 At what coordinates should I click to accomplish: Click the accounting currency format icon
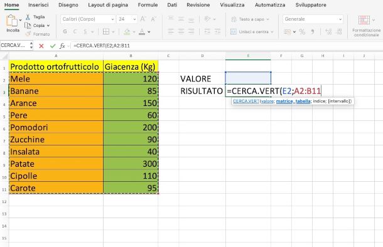coord(288,32)
